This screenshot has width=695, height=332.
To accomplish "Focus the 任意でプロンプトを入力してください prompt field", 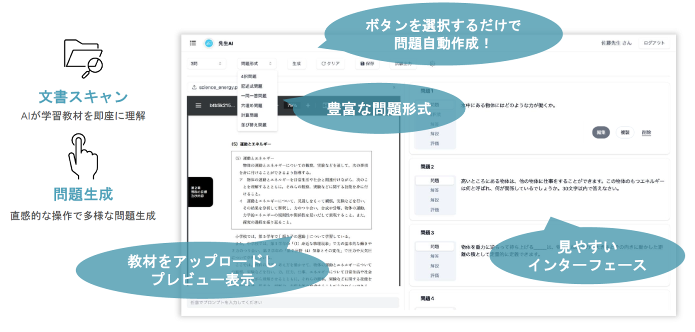I will (293, 302).
